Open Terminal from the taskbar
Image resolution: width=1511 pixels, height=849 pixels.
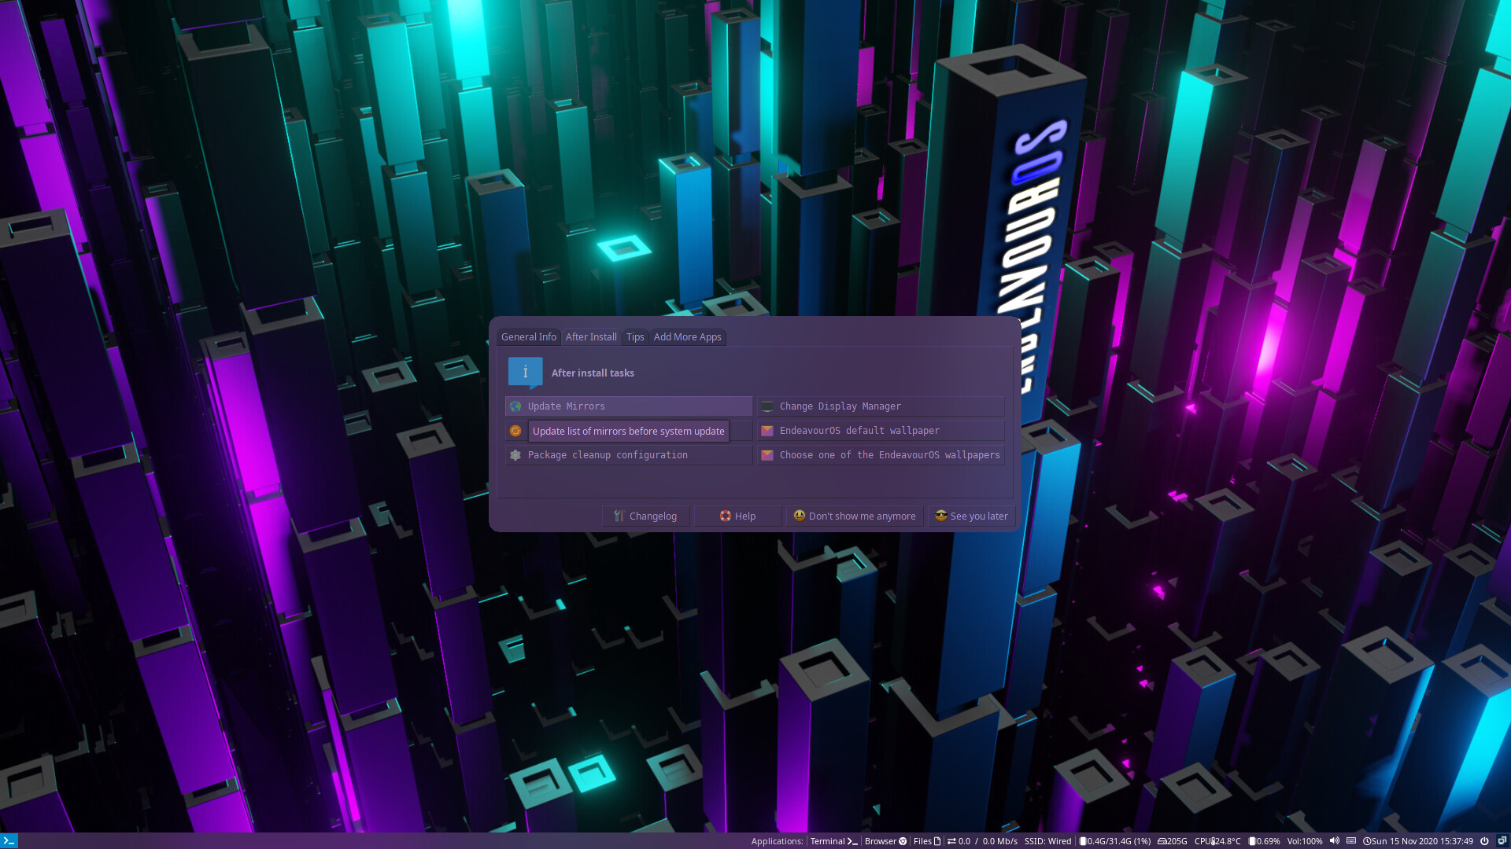point(833,840)
